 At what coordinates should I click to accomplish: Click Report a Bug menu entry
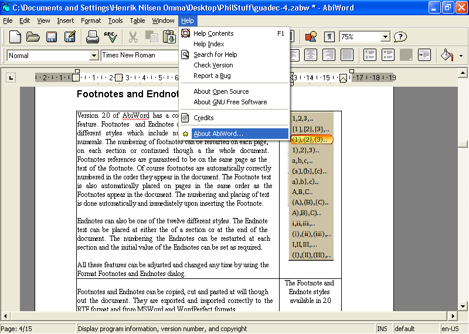click(x=212, y=76)
